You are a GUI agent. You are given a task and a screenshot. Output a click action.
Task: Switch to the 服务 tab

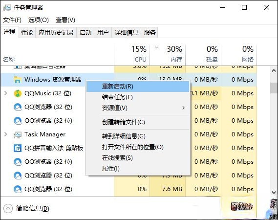(x=150, y=32)
